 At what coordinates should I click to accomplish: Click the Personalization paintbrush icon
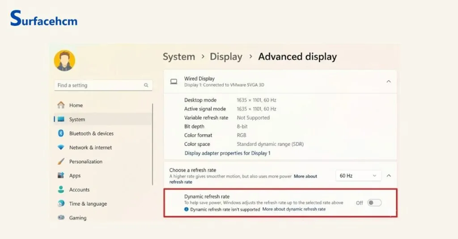click(x=61, y=161)
